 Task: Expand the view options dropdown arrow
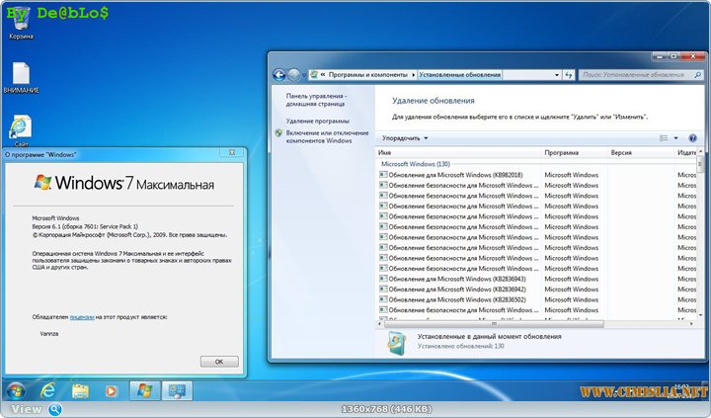676,138
